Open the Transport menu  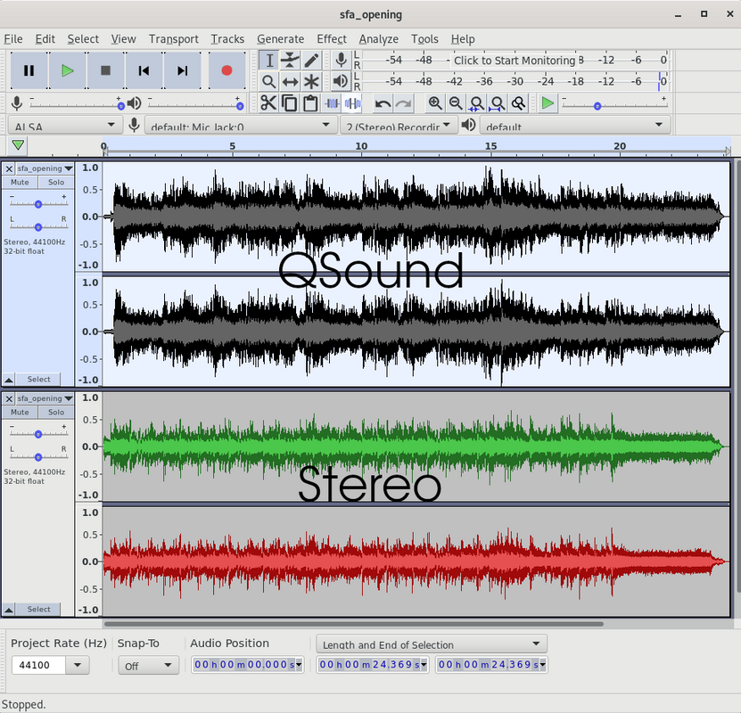[x=174, y=39]
